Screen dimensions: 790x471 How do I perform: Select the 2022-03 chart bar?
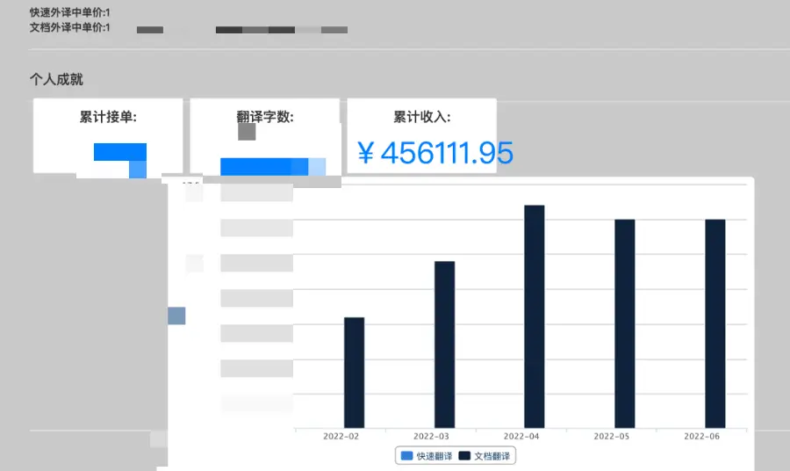click(x=444, y=344)
